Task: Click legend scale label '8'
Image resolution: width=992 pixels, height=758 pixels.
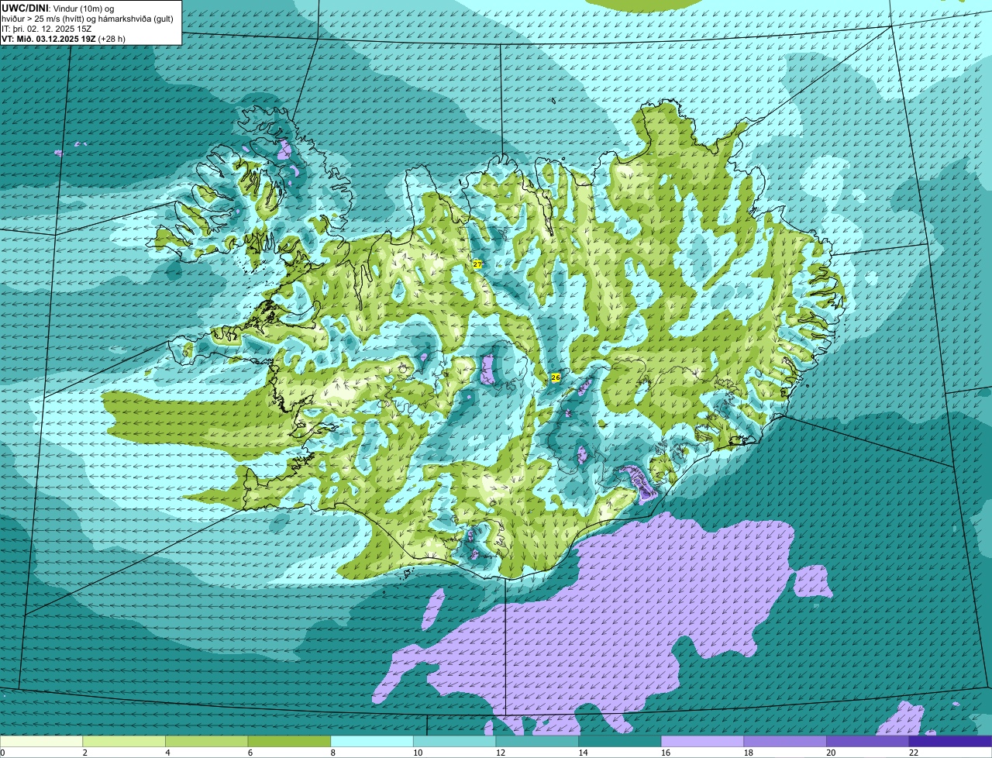Action: click(x=332, y=753)
